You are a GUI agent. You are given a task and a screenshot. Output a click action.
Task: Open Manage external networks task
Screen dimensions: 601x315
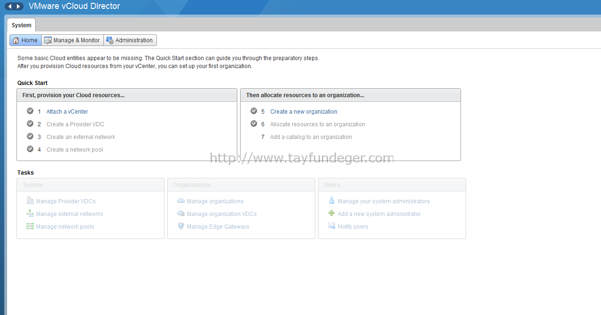pos(70,214)
